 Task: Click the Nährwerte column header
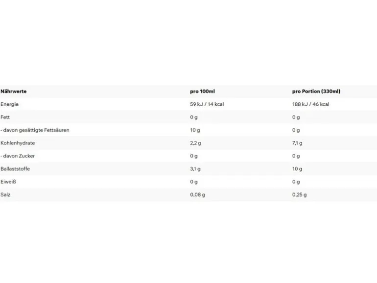pos(14,92)
